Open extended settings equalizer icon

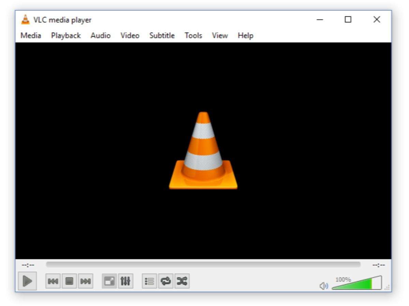125,281
